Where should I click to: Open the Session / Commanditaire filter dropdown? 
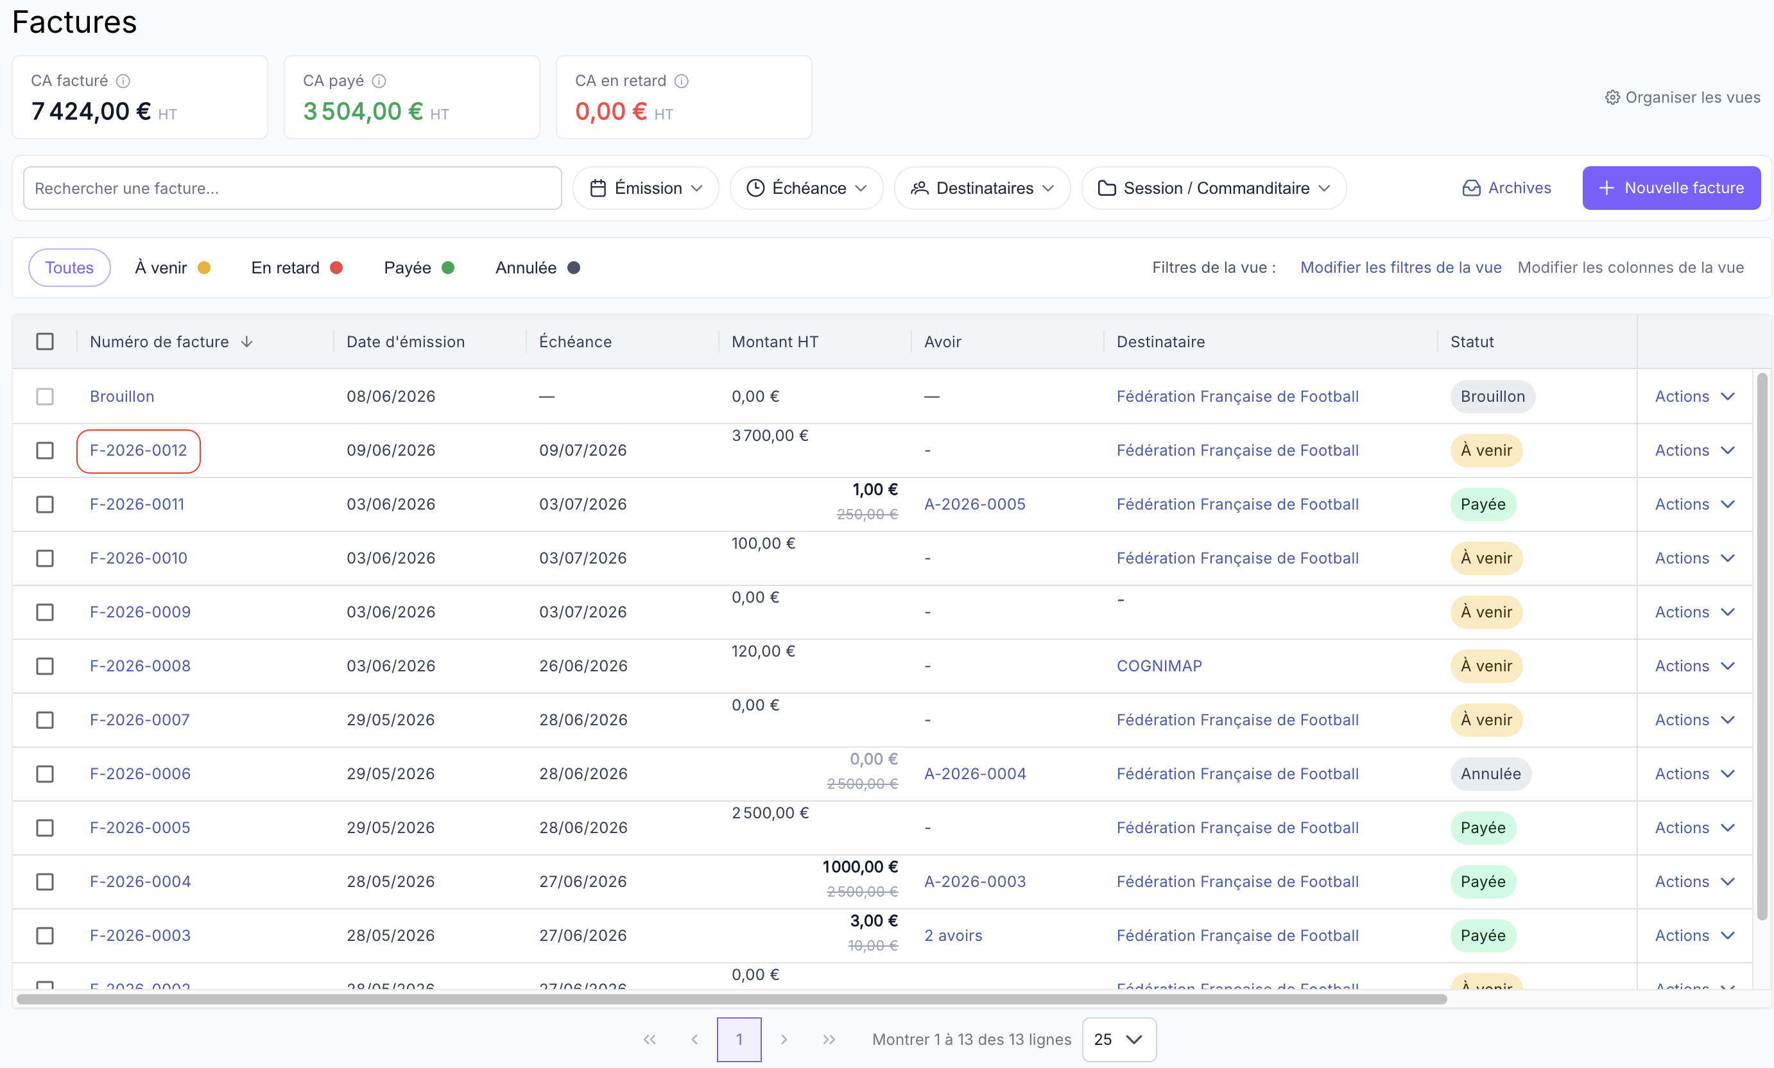pos(1214,188)
